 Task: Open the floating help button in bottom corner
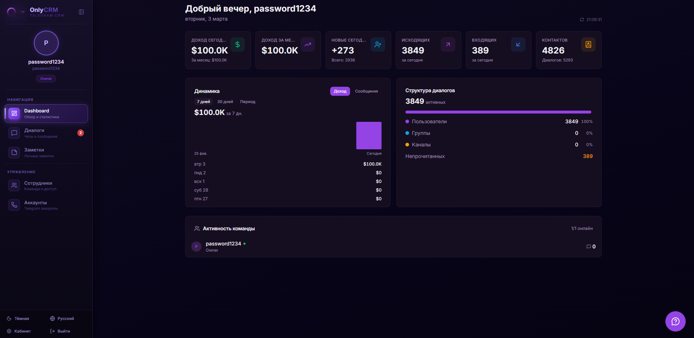[x=675, y=321]
